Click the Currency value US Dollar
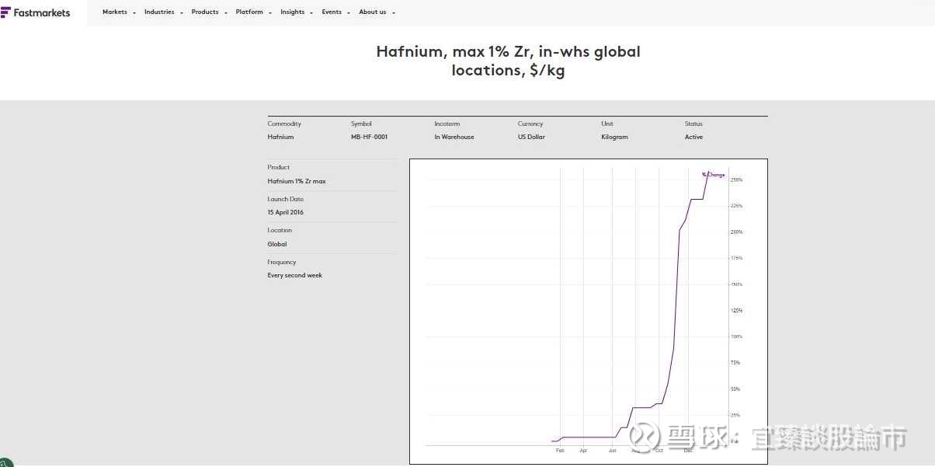The image size is (935, 467). [531, 137]
